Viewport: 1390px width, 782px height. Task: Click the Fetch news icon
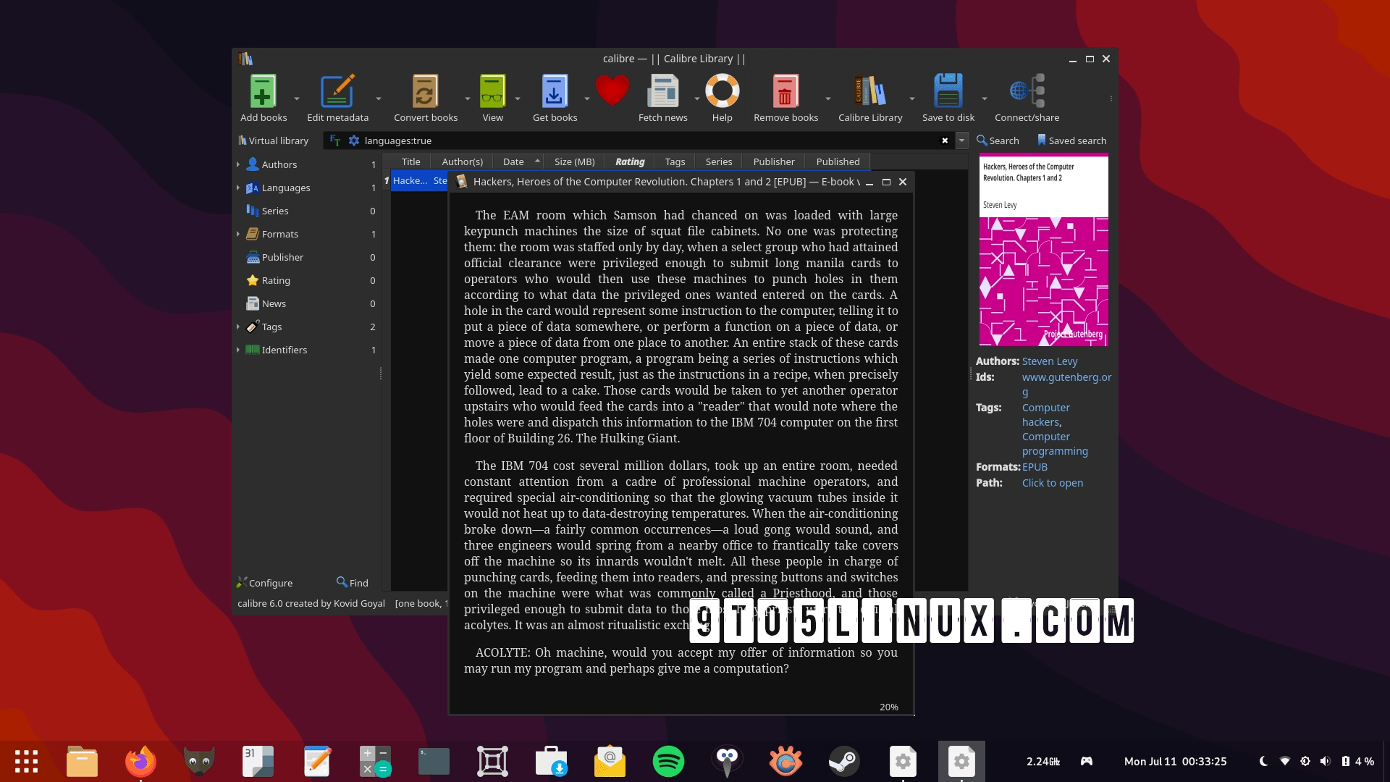click(x=662, y=92)
